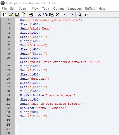Print the script using printer icon
119x135 pixels.
tap(31, 15)
